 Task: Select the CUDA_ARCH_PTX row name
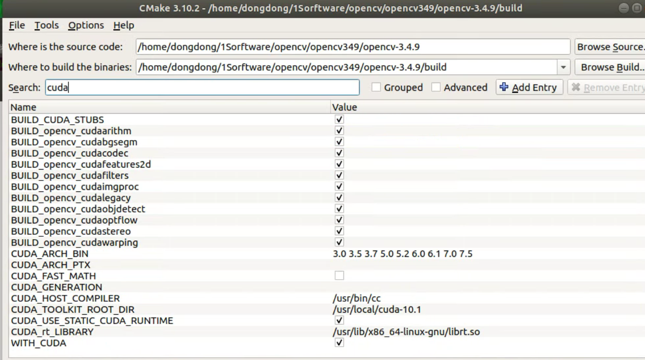pyautogui.click(x=50, y=265)
